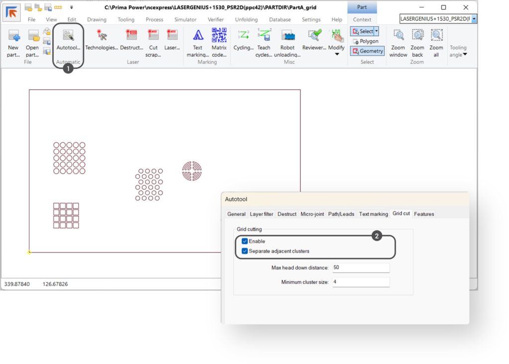The height and width of the screenshot is (364, 509).
Task: Uncheck the Enable grid cutting checkbox
Action: tap(245, 241)
